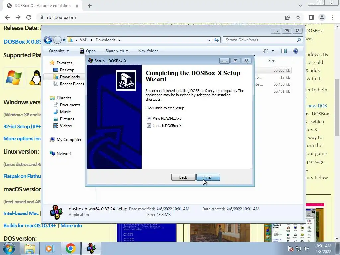The width and height of the screenshot is (340, 255).
Task: Open the Explorer recent locations dropdown arrow
Action: click(64, 40)
